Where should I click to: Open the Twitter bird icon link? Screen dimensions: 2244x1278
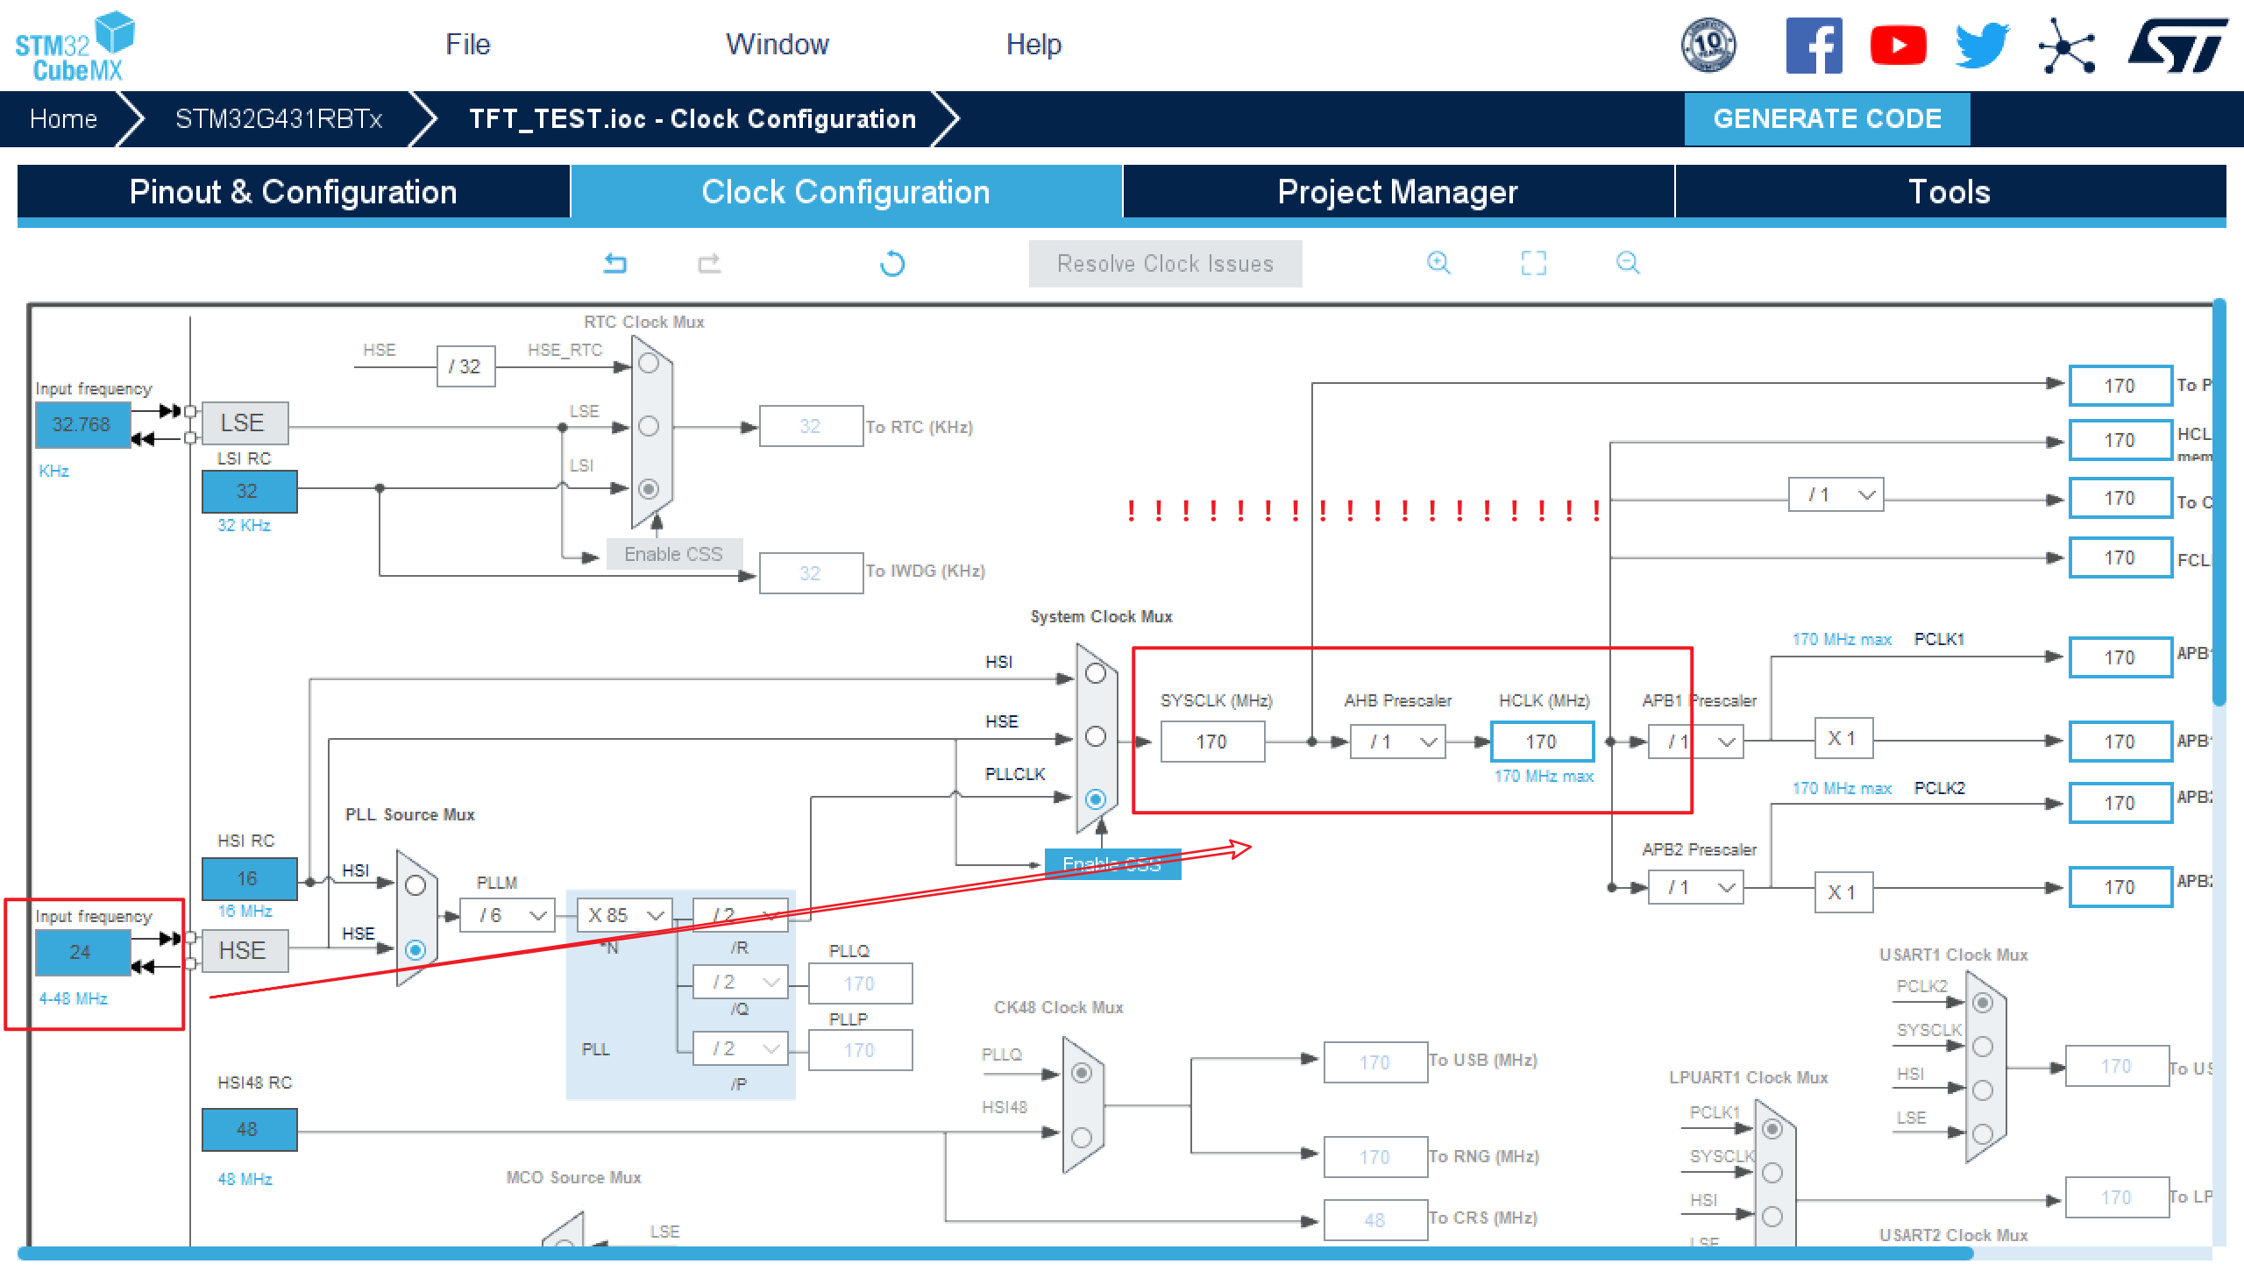pos(1983,46)
